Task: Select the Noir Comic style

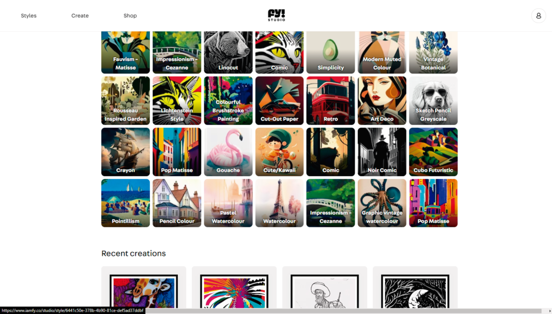Action: (382, 152)
